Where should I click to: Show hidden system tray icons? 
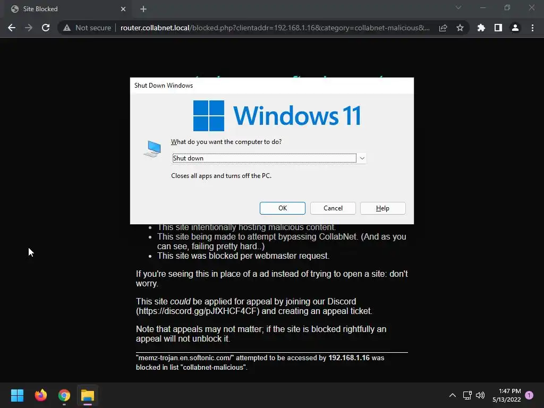[x=453, y=395]
